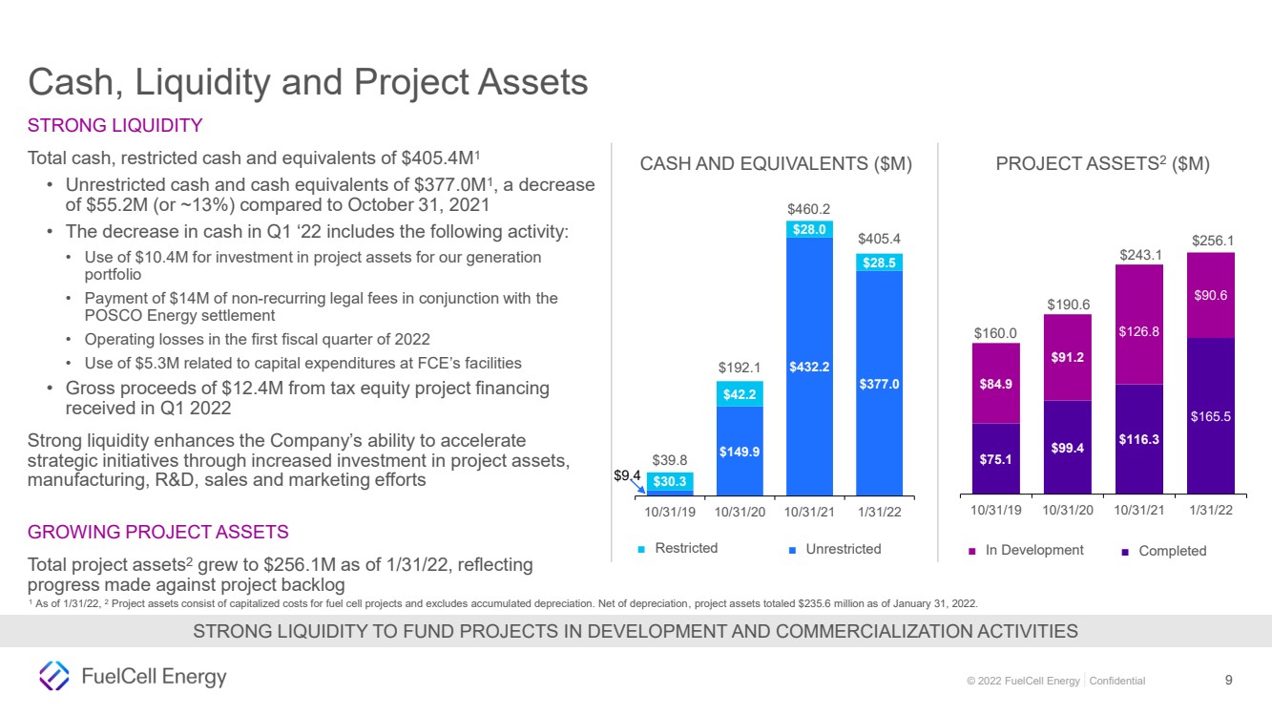Click the Unrestricted legend color square
The width and height of the screenshot is (1272, 715).
[x=793, y=550]
